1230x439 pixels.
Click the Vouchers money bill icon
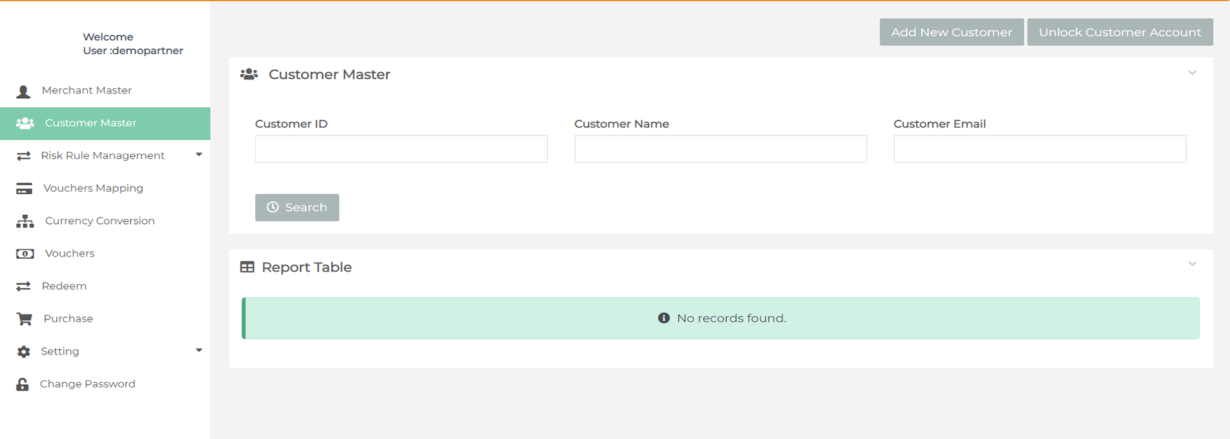pos(25,254)
